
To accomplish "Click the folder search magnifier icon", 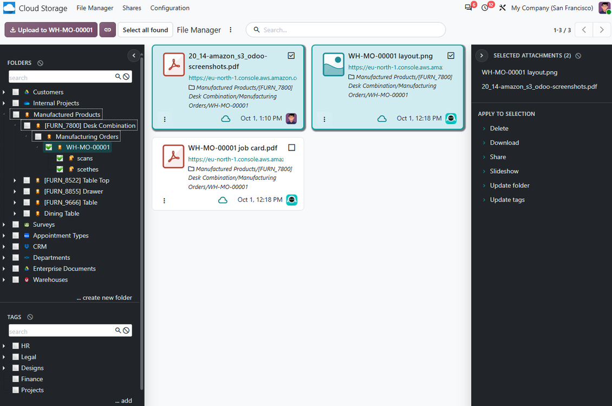I will click(118, 76).
